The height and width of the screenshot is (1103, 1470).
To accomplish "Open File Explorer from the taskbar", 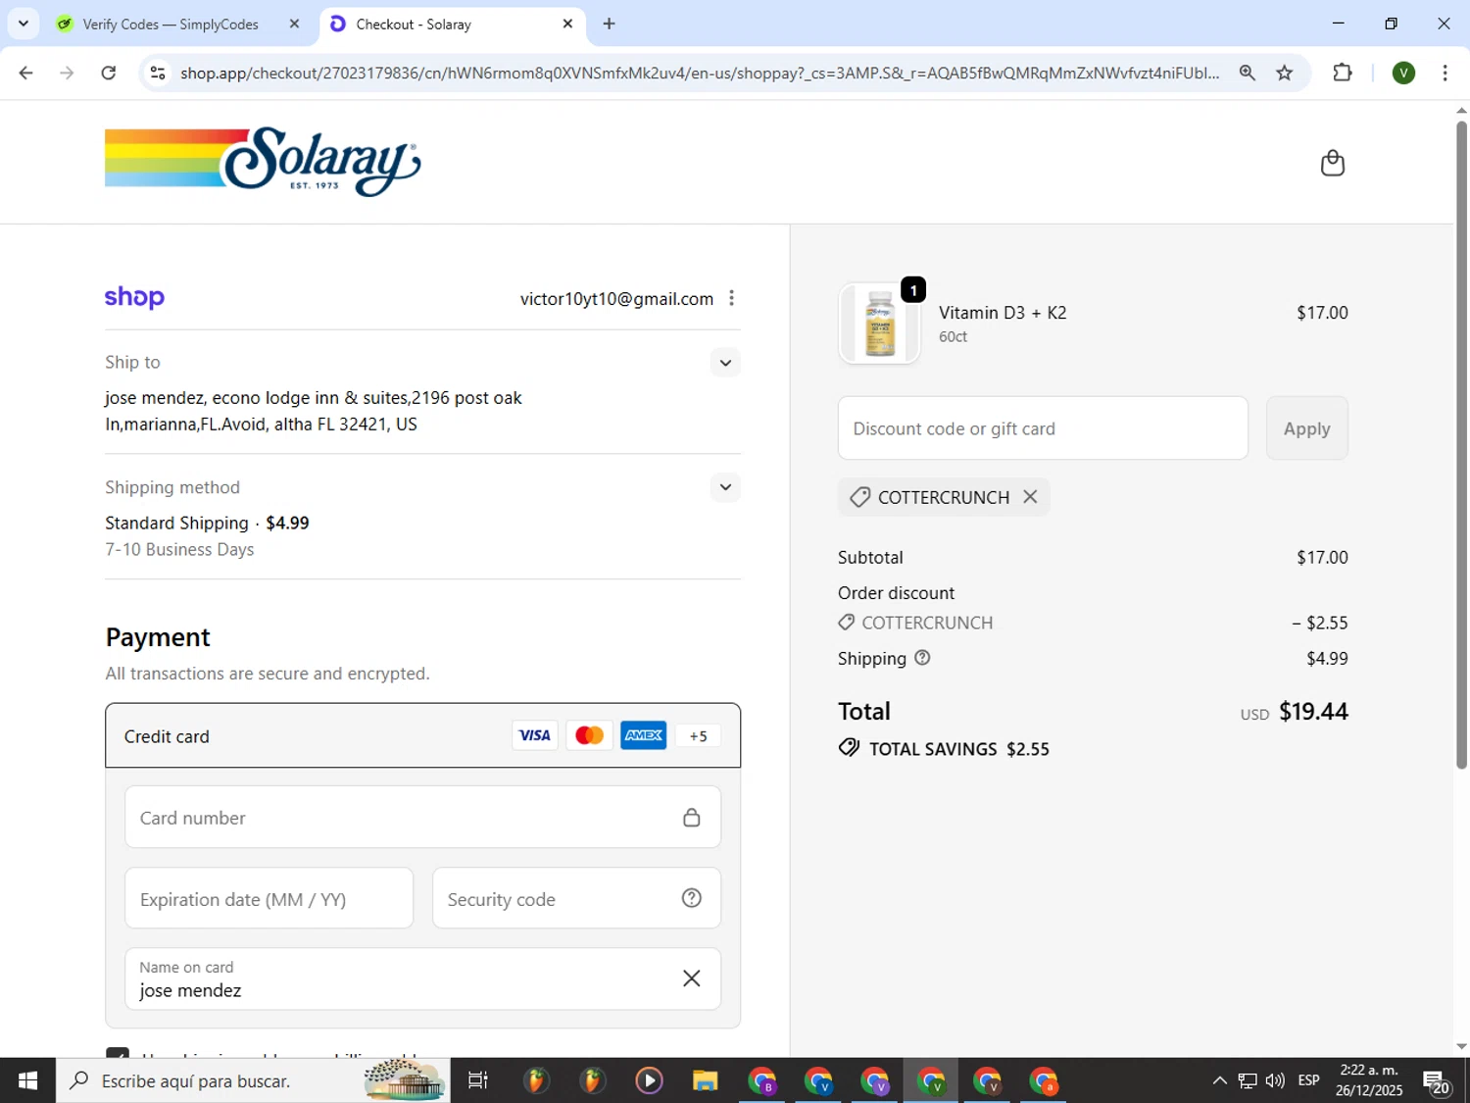I will pyautogui.click(x=705, y=1080).
